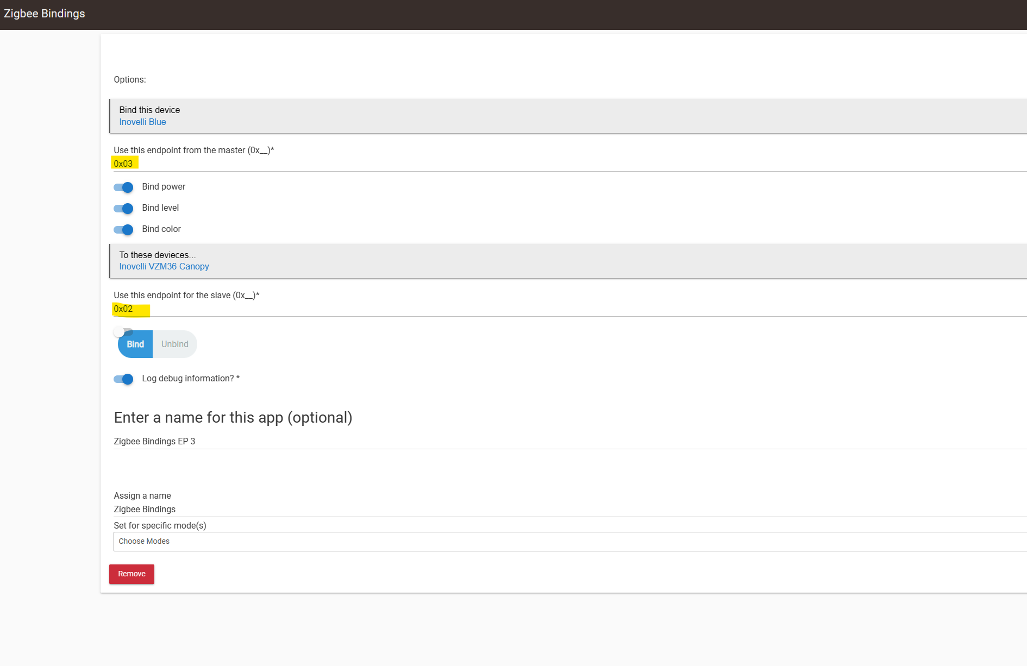Click the Inovelli Blue device link
The width and height of the screenshot is (1027, 666).
pyautogui.click(x=142, y=122)
